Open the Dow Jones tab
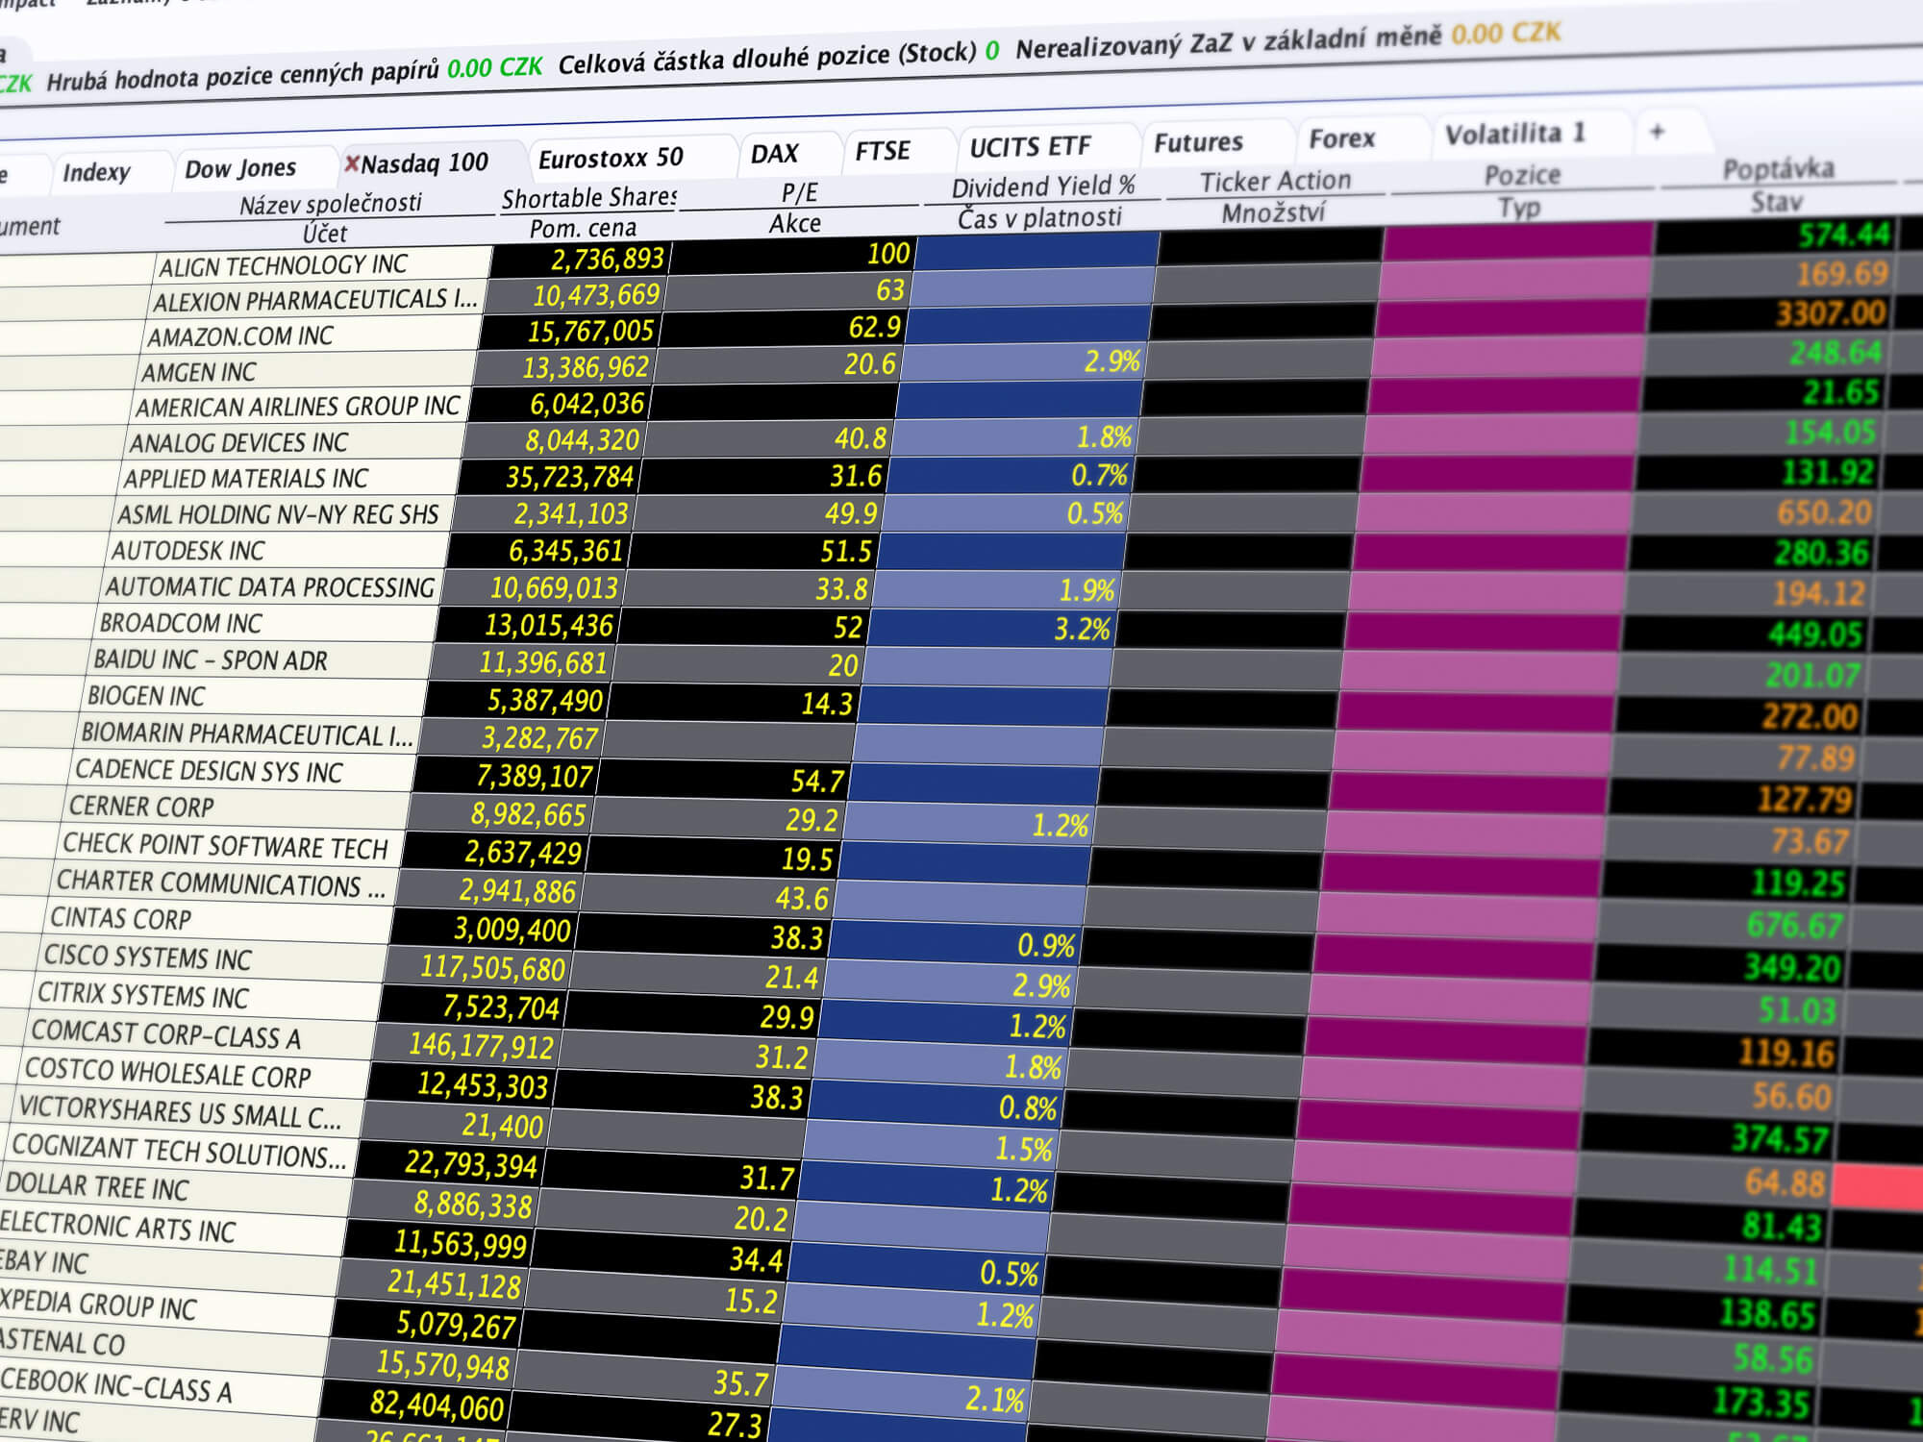 pos(240,168)
